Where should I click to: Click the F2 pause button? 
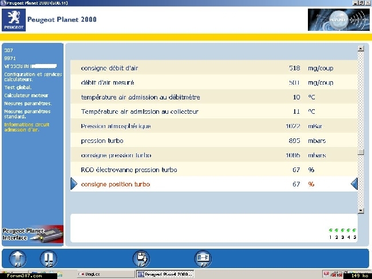[49, 258]
